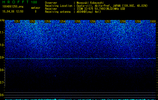Image resolution: width=158 pixels, height=100 pixels.
Task: Select the file name 1004061250.png
Action: pos(13,6)
